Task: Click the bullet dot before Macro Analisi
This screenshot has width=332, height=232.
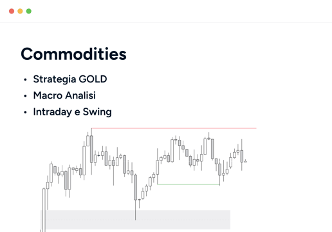Action: coord(25,96)
